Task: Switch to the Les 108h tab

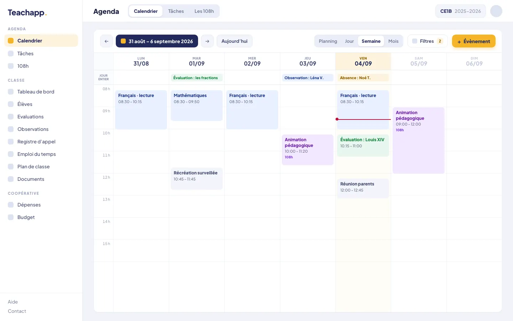Action: click(x=204, y=11)
